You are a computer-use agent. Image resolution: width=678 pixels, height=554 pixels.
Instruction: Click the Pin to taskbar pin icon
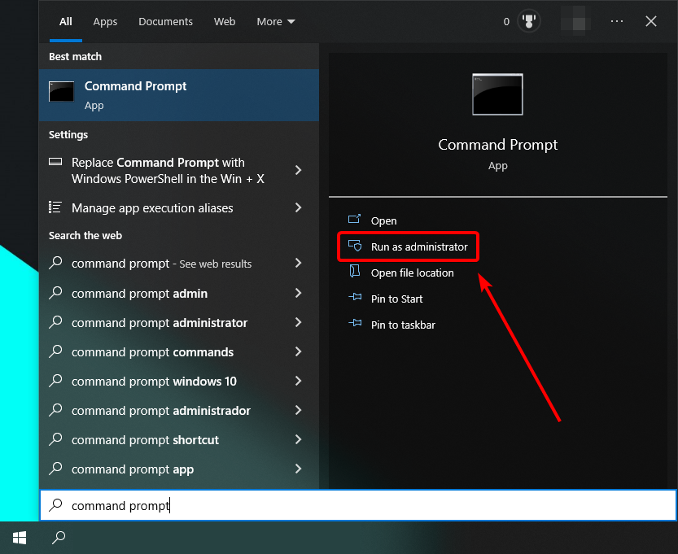tap(355, 323)
